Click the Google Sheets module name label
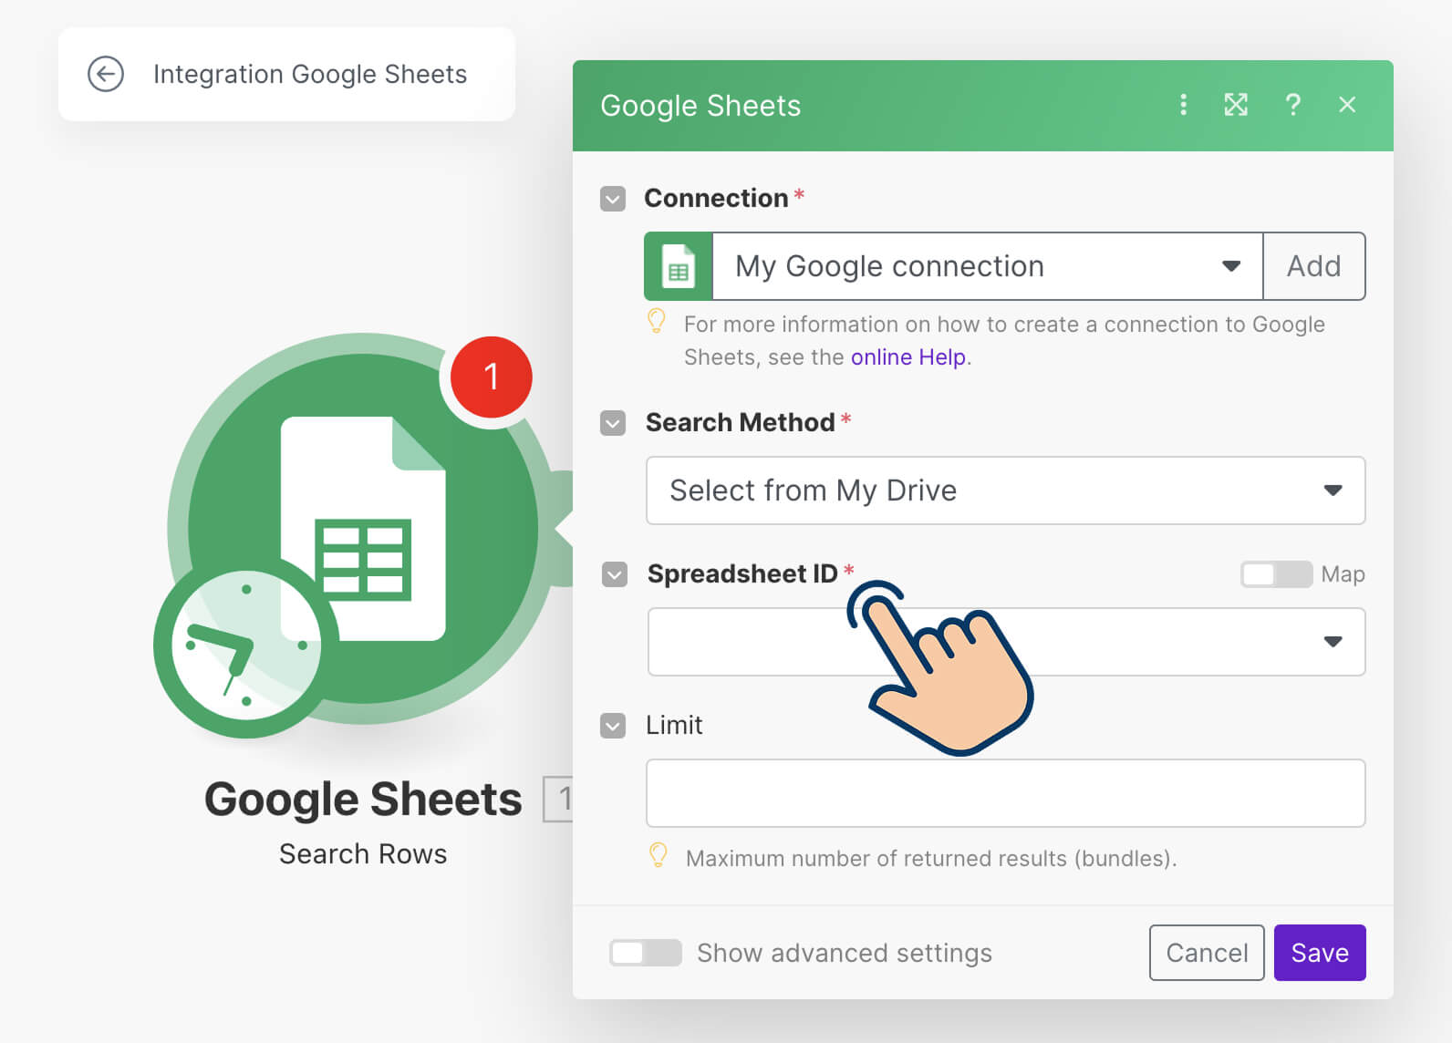The image size is (1452, 1043). (x=363, y=800)
